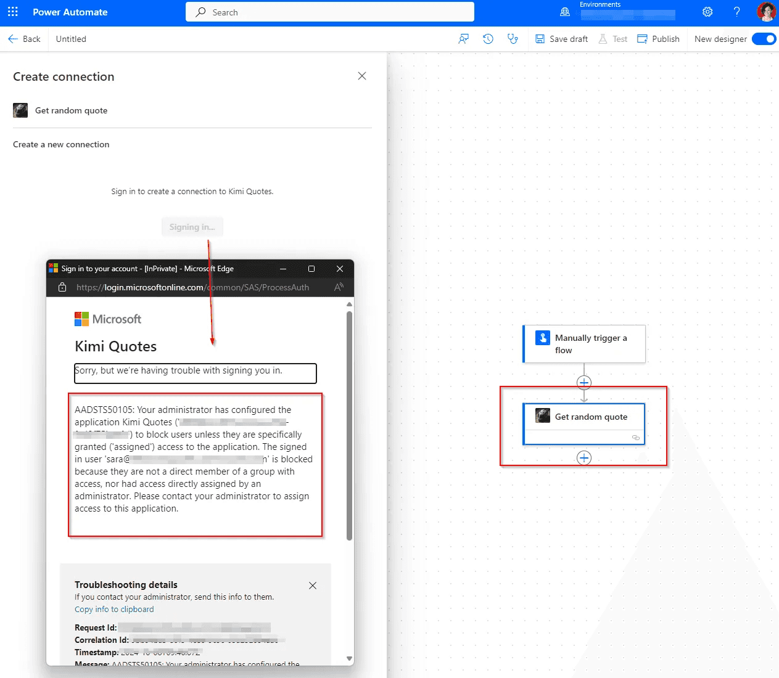Image resolution: width=779 pixels, height=678 pixels.
Task: Click the Microsoft logo in popup title bar
Action: pyautogui.click(x=54, y=268)
